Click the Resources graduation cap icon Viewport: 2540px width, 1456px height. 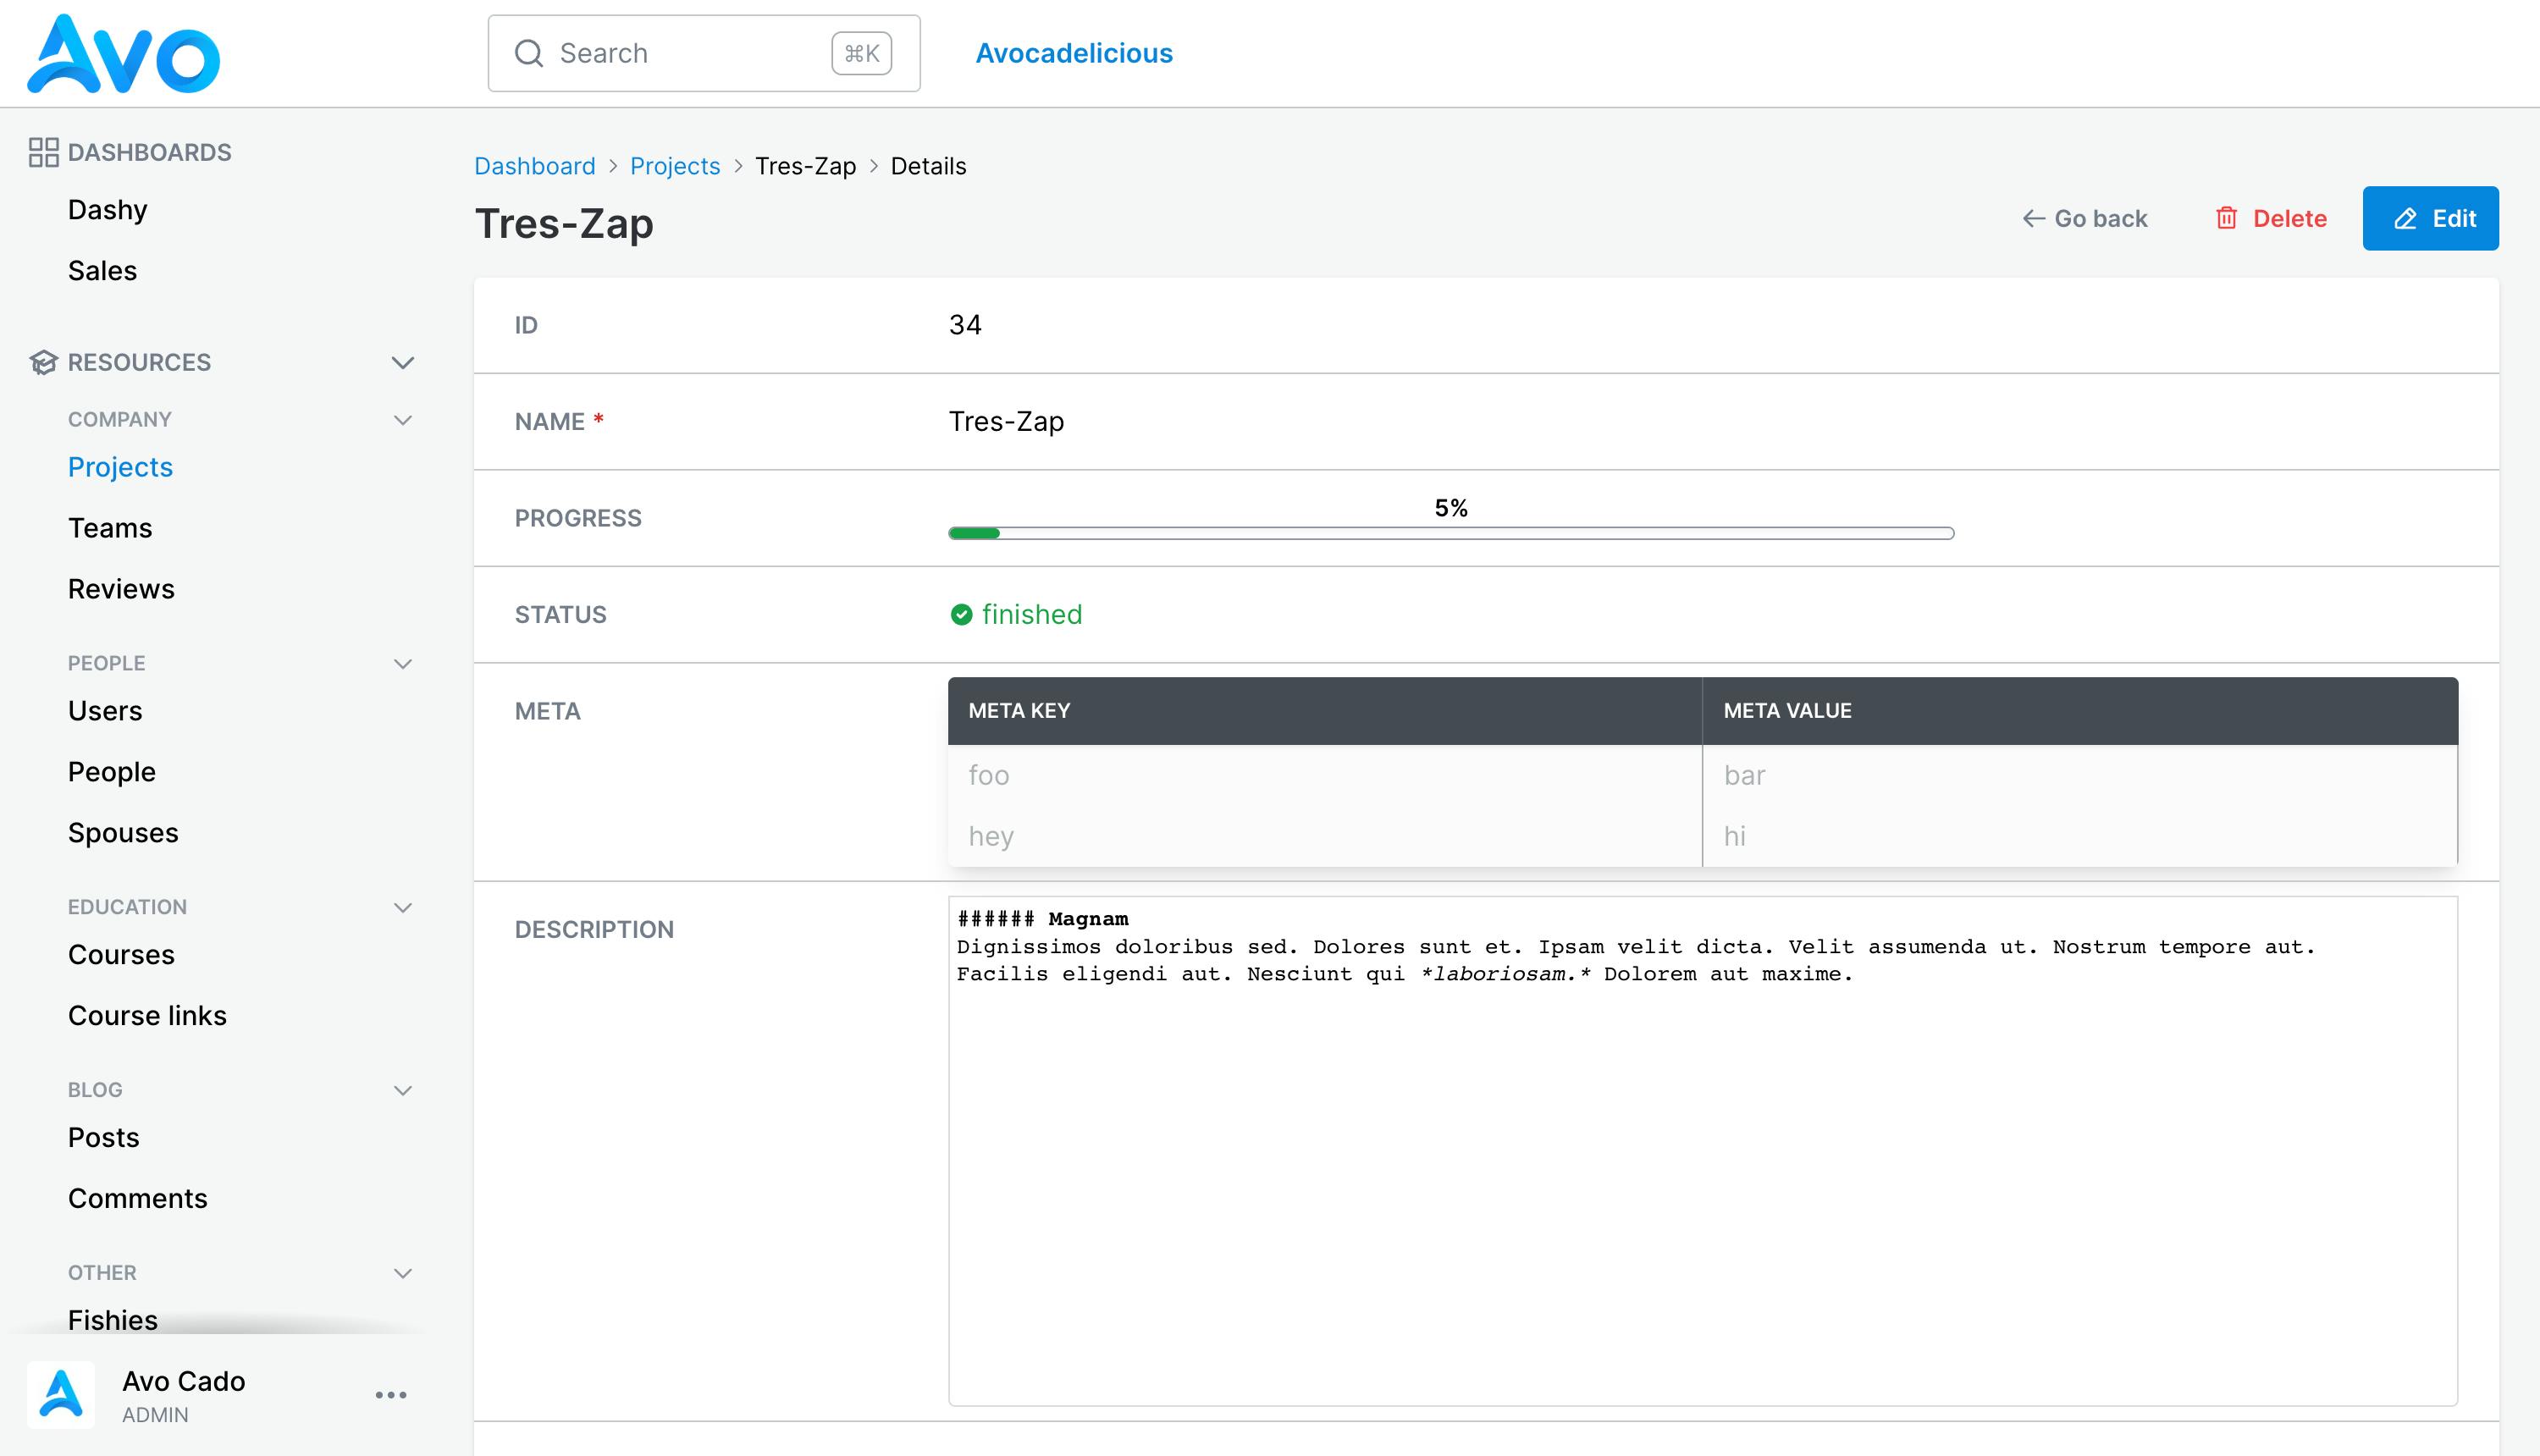(x=43, y=362)
